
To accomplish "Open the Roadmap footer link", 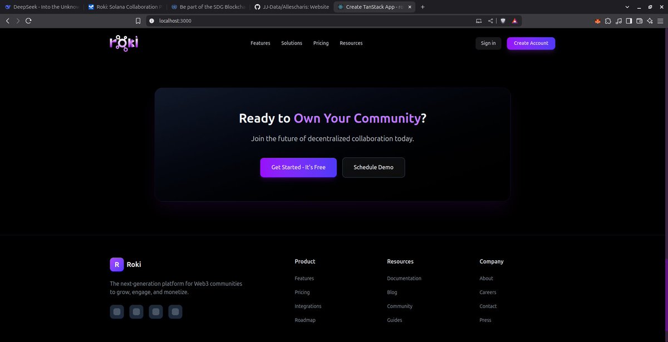I will tap(305, 320).
